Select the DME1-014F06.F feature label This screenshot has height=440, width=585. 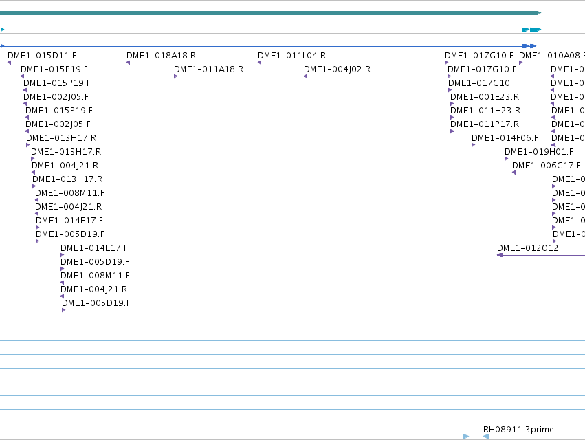click(505, 138)
